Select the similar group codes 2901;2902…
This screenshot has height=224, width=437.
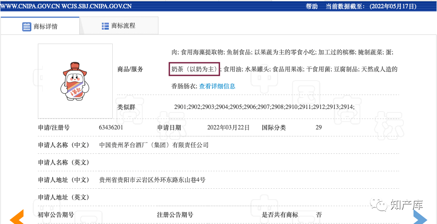(x=264, y=107)
